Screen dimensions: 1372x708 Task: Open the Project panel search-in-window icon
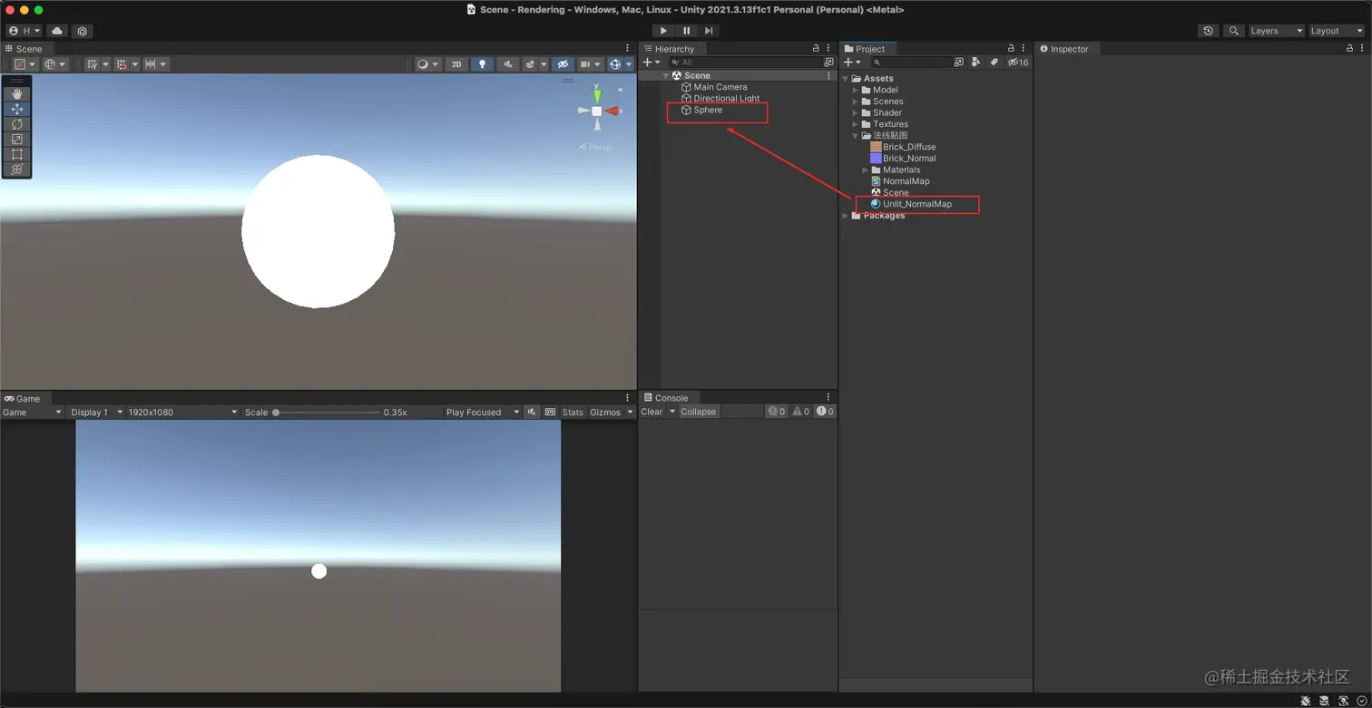[959, 63]
